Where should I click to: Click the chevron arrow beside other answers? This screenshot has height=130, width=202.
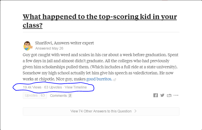tap(135, 111)
